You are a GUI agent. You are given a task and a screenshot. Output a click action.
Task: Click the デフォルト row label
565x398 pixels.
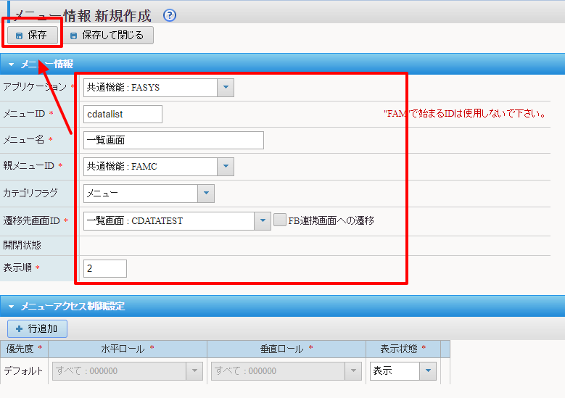pos(23,371)
